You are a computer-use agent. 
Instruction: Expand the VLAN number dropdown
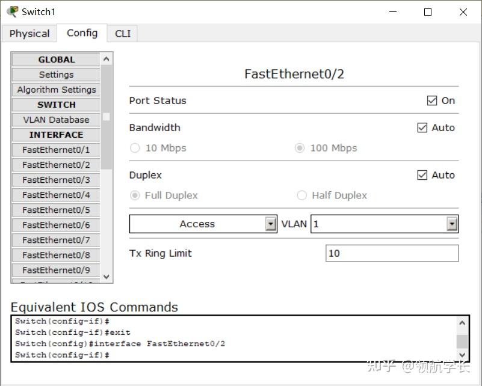point(452,224)
